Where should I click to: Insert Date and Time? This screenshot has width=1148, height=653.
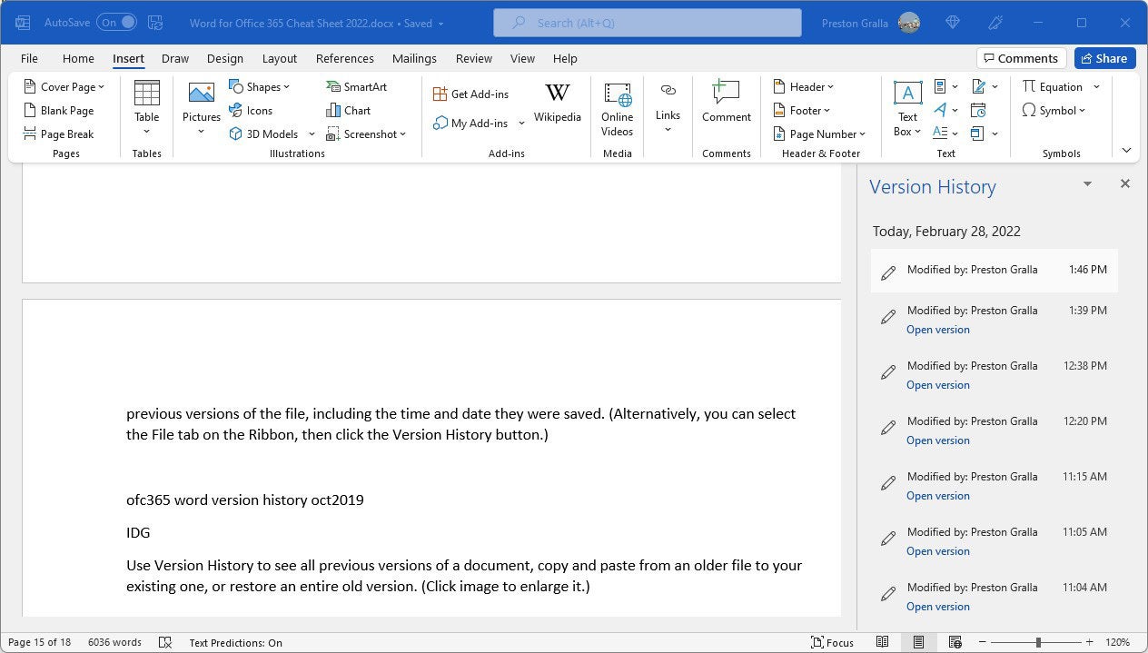click(x=978, y=111)
